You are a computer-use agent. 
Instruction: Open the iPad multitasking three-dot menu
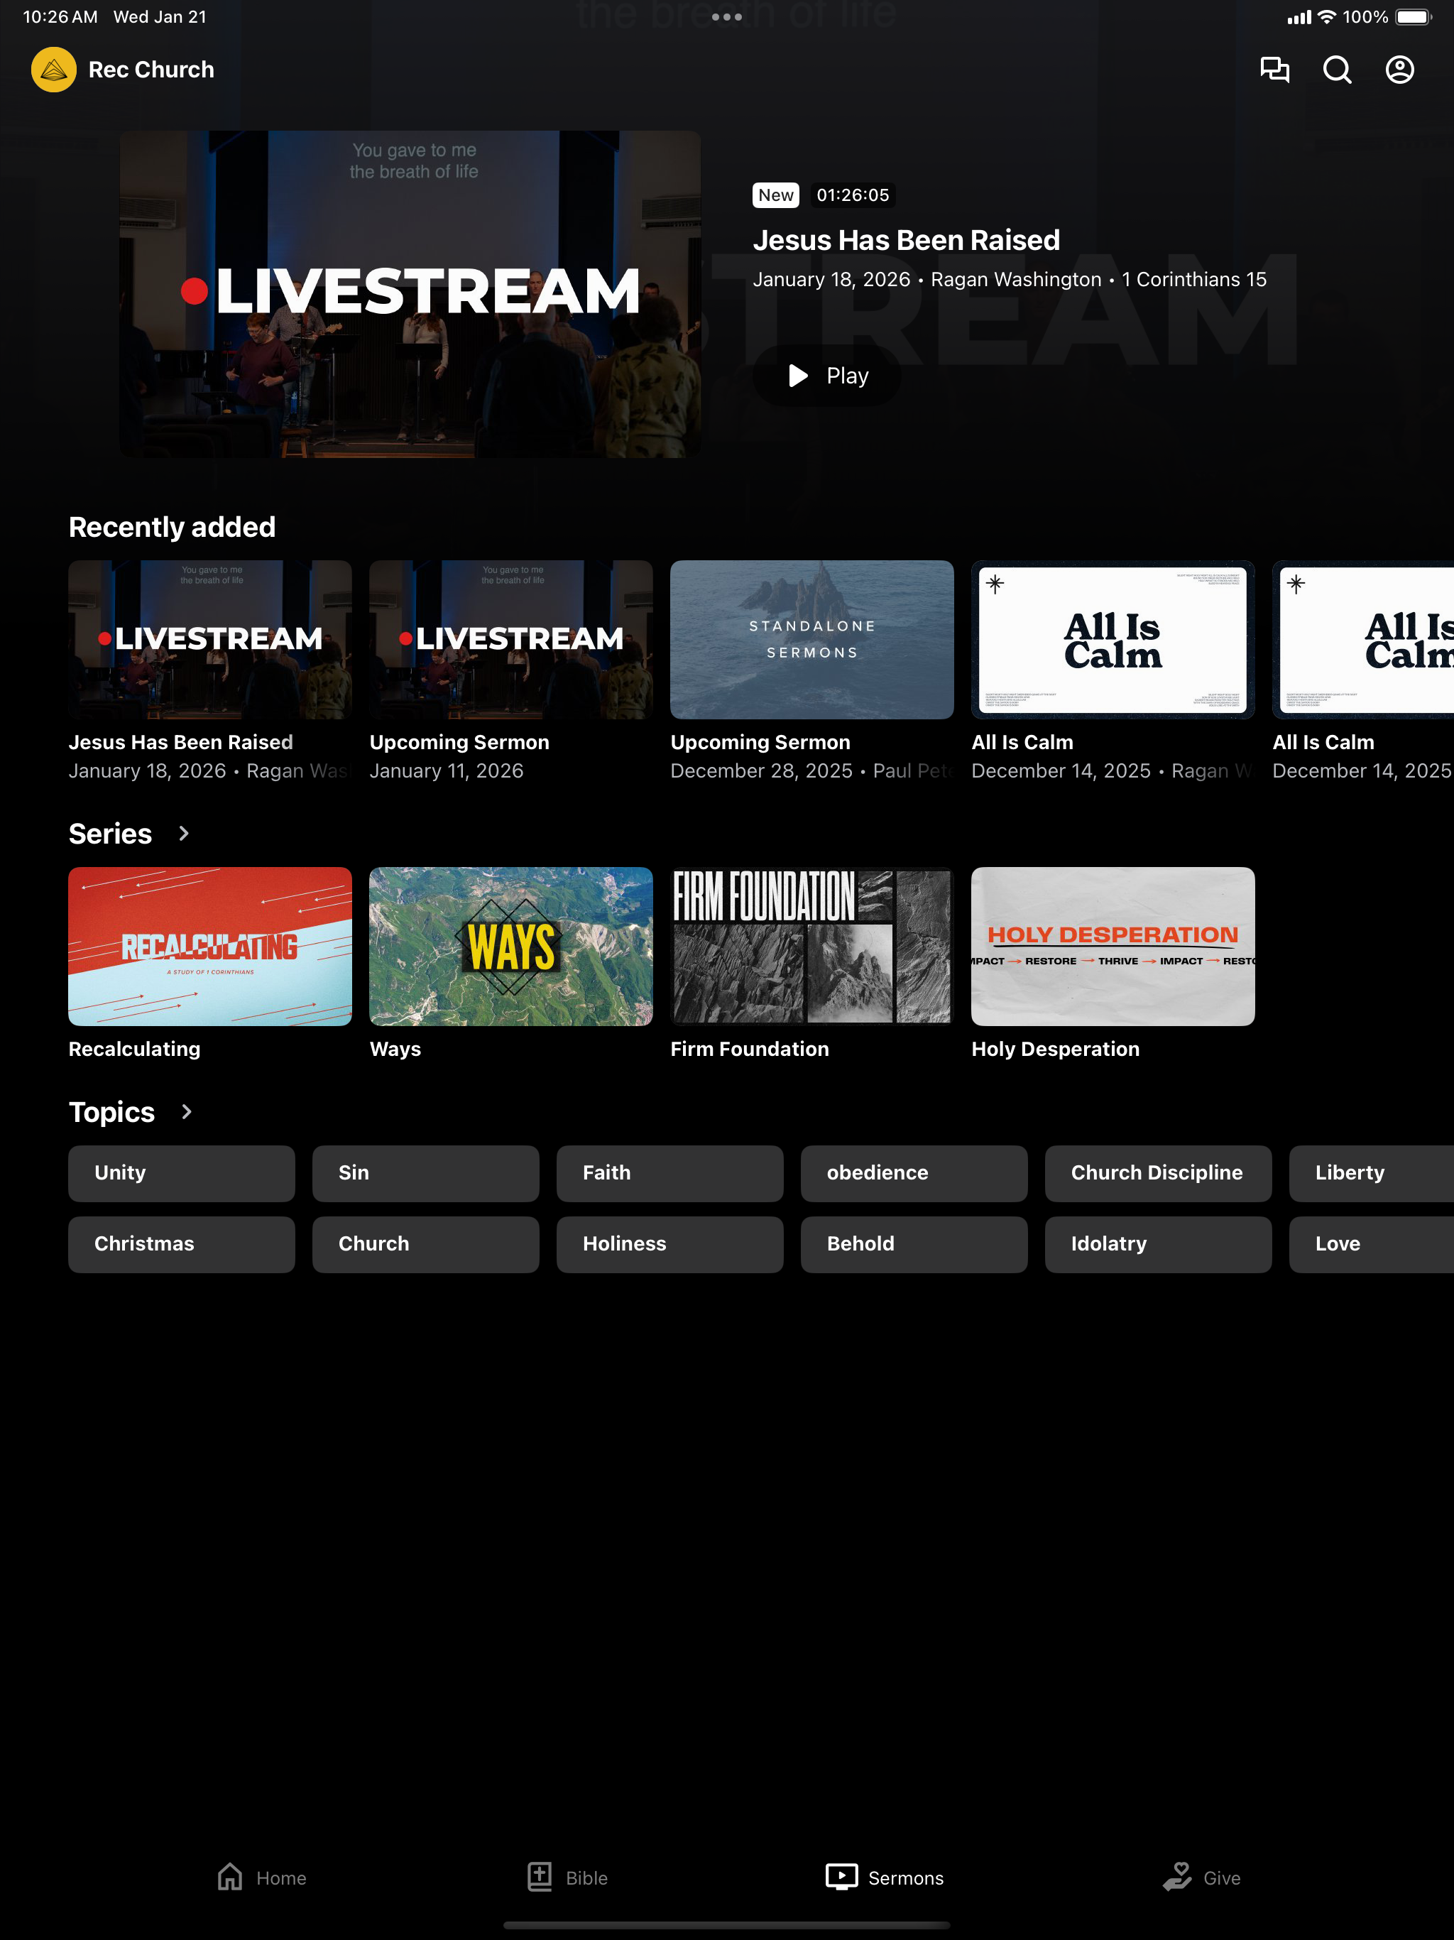pos(727,16)
